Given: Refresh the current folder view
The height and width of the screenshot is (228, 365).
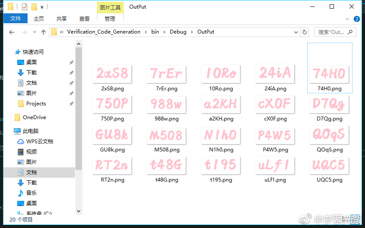Looking at the screenshot, I should coord(305,32).
